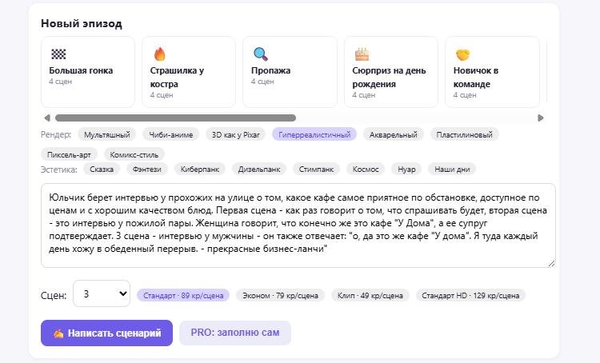Click the right arrow of the template scrollbar
The image size is (600, 363).
click(x=540, y=118)
